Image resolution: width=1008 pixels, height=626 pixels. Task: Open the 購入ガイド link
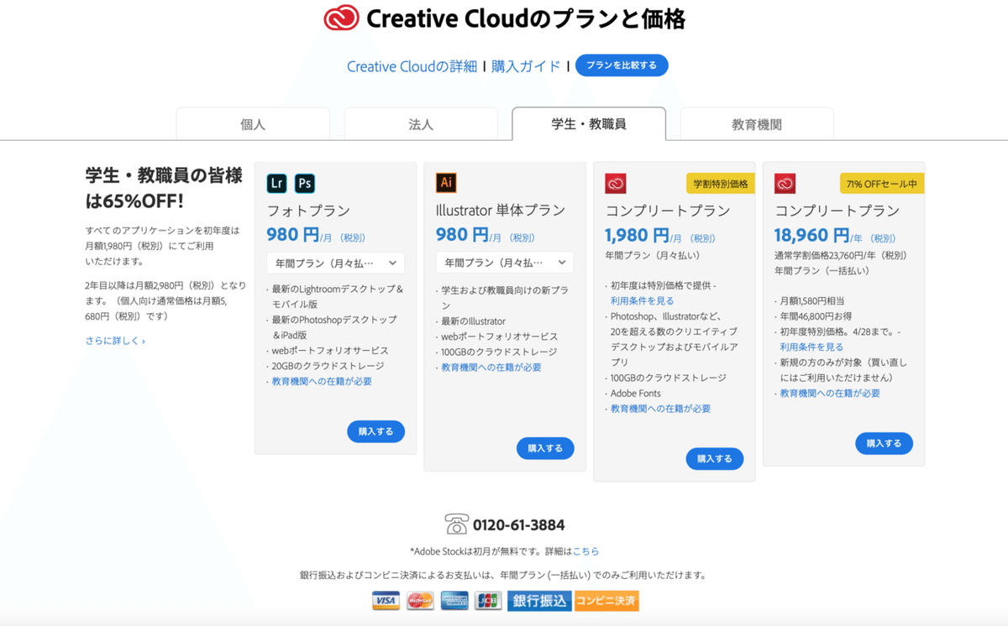click(526, 66)
